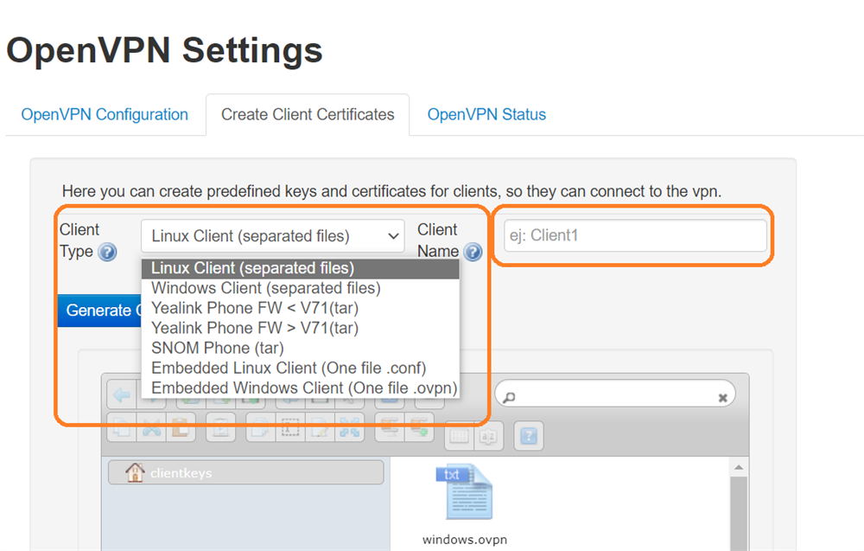The image size is (864, 551).
Task: Click the Paste clipboard icon
Action: pyautogui.click(x=178, y=428)
